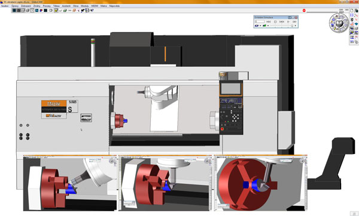Click the new document icon in right palette
359x216 pixels.
352,11
